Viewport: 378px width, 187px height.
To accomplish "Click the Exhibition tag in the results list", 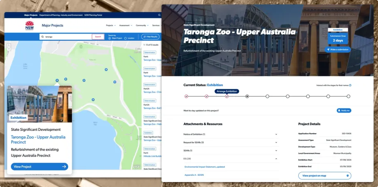I will pyautogui.click(x=148, y=133).
